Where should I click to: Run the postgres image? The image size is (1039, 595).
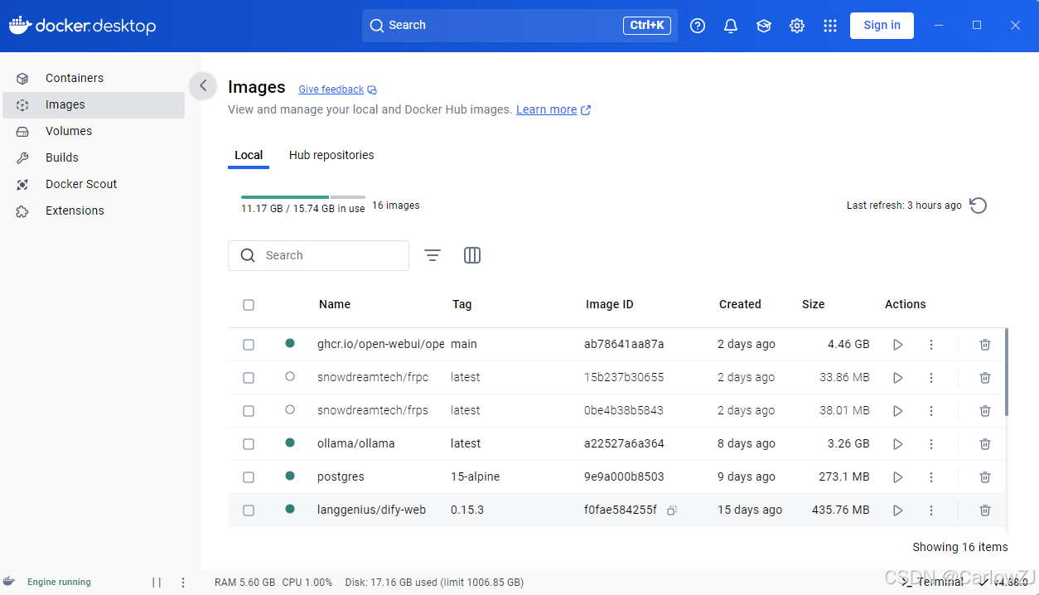point(897,476)
